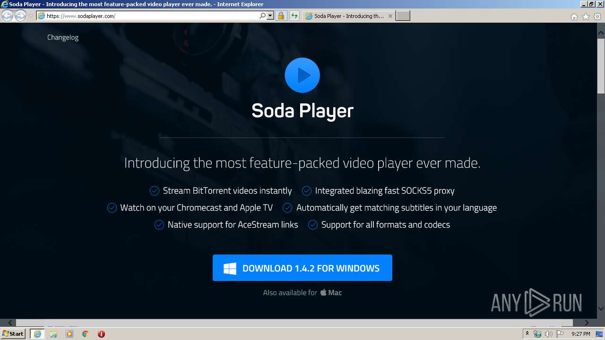Click the address bar search magnifier icon
The image size is (605, 340).
pyautogui.click(x=263, y=16)
